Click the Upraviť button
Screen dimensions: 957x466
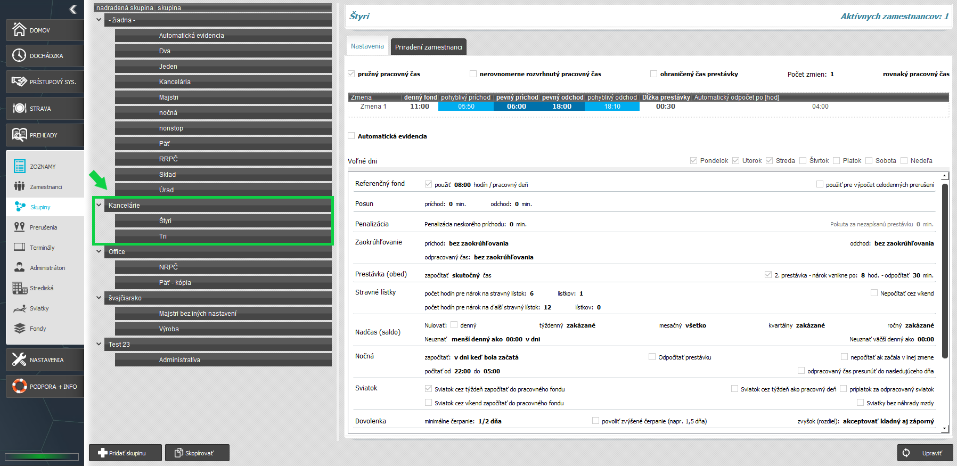pos(925,453)
